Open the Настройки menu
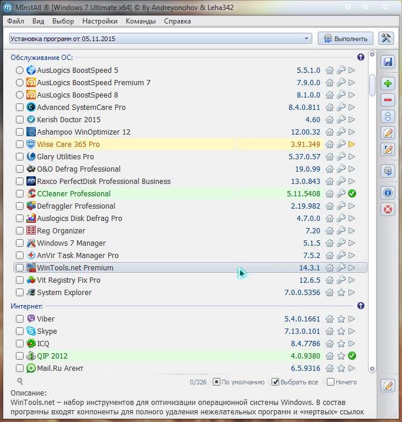 (100, 21)
